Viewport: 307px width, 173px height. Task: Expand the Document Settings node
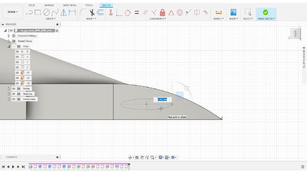point(9,36)
